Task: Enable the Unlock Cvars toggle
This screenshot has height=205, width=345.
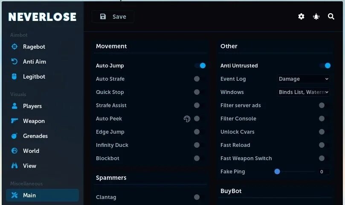Action: [325, 132]
